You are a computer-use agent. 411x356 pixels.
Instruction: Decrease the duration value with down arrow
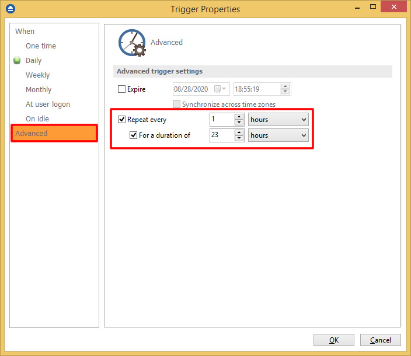239,138
